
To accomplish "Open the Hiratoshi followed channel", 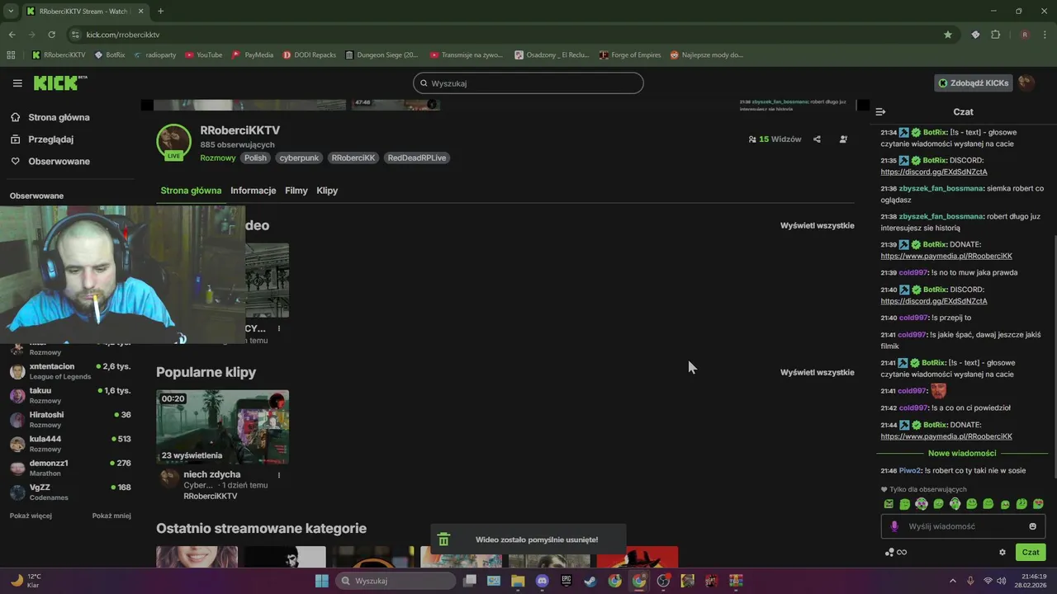I will [x=70, y=419].
